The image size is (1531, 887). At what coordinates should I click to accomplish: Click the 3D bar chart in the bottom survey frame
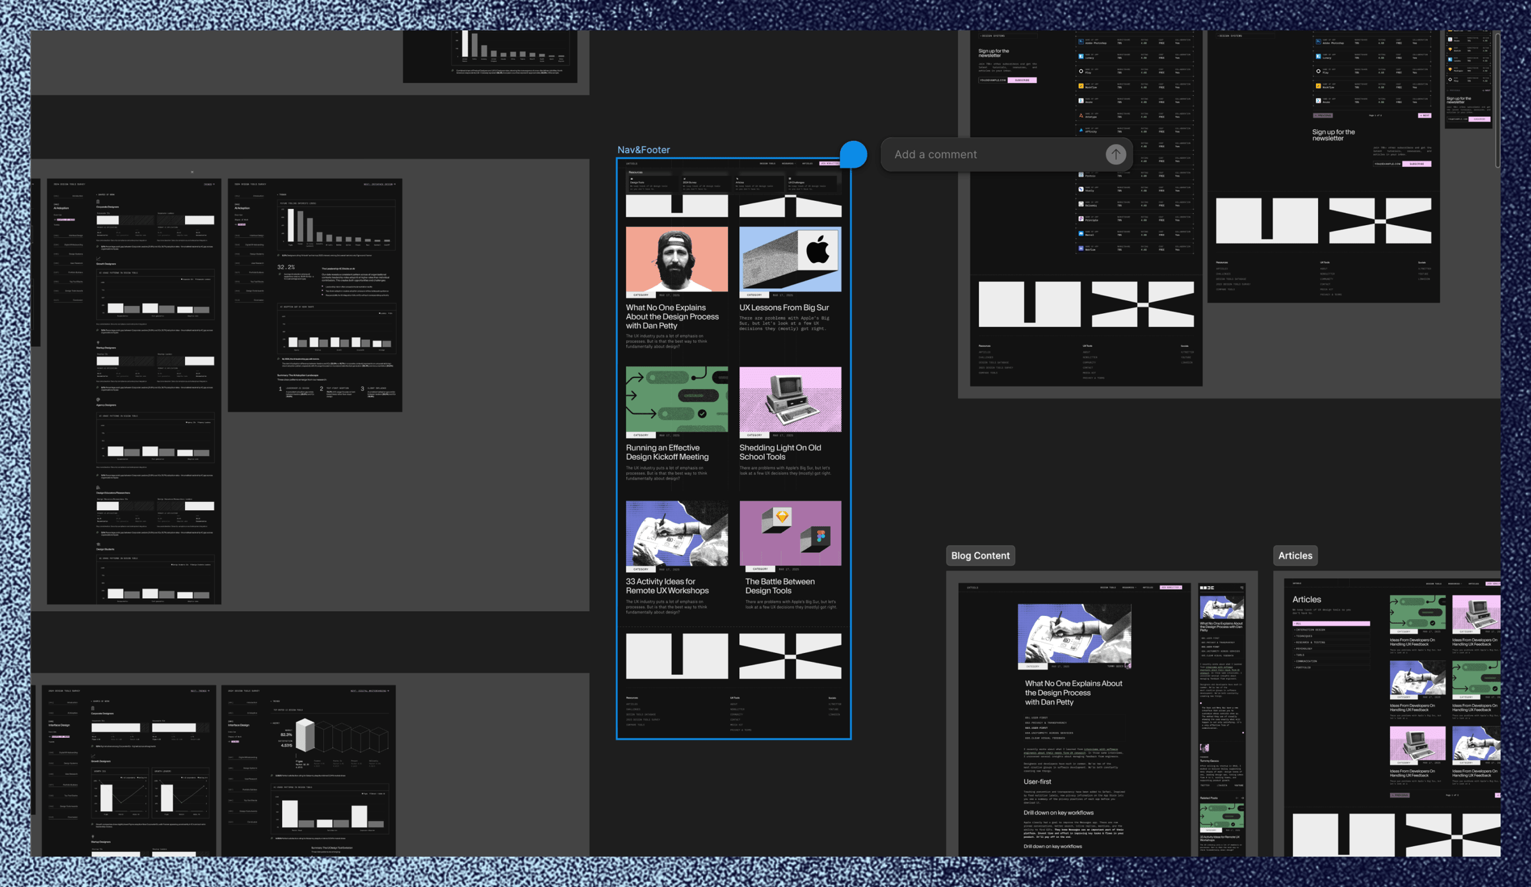pyautogui.click(x=341, y=736)
